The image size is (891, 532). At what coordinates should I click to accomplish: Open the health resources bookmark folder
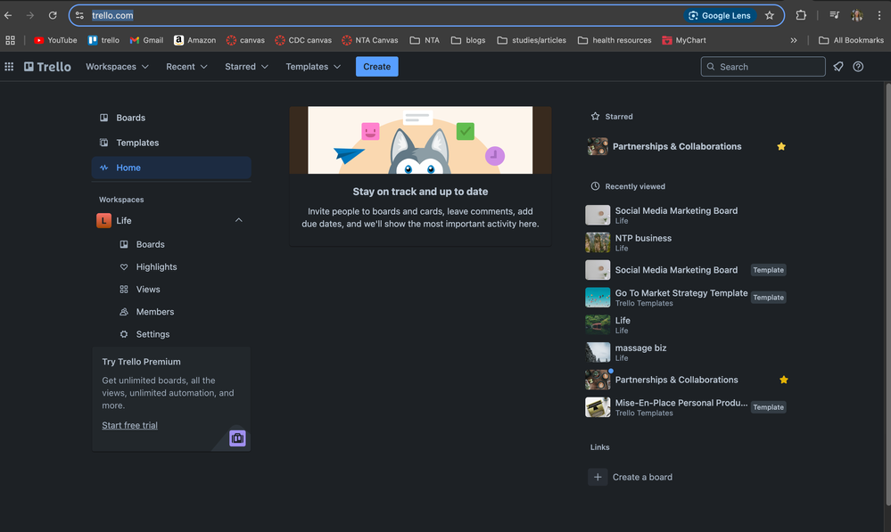[615, 40]
